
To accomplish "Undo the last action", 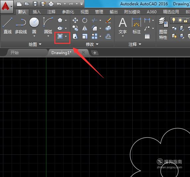I will pyautogui.click(x=59, y=4).
